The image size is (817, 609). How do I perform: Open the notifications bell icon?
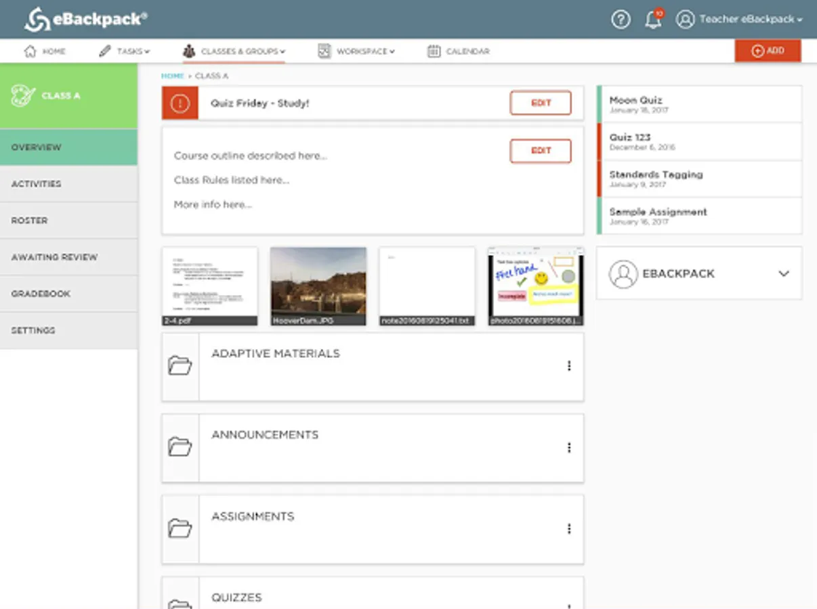click(x=653, y=20)
